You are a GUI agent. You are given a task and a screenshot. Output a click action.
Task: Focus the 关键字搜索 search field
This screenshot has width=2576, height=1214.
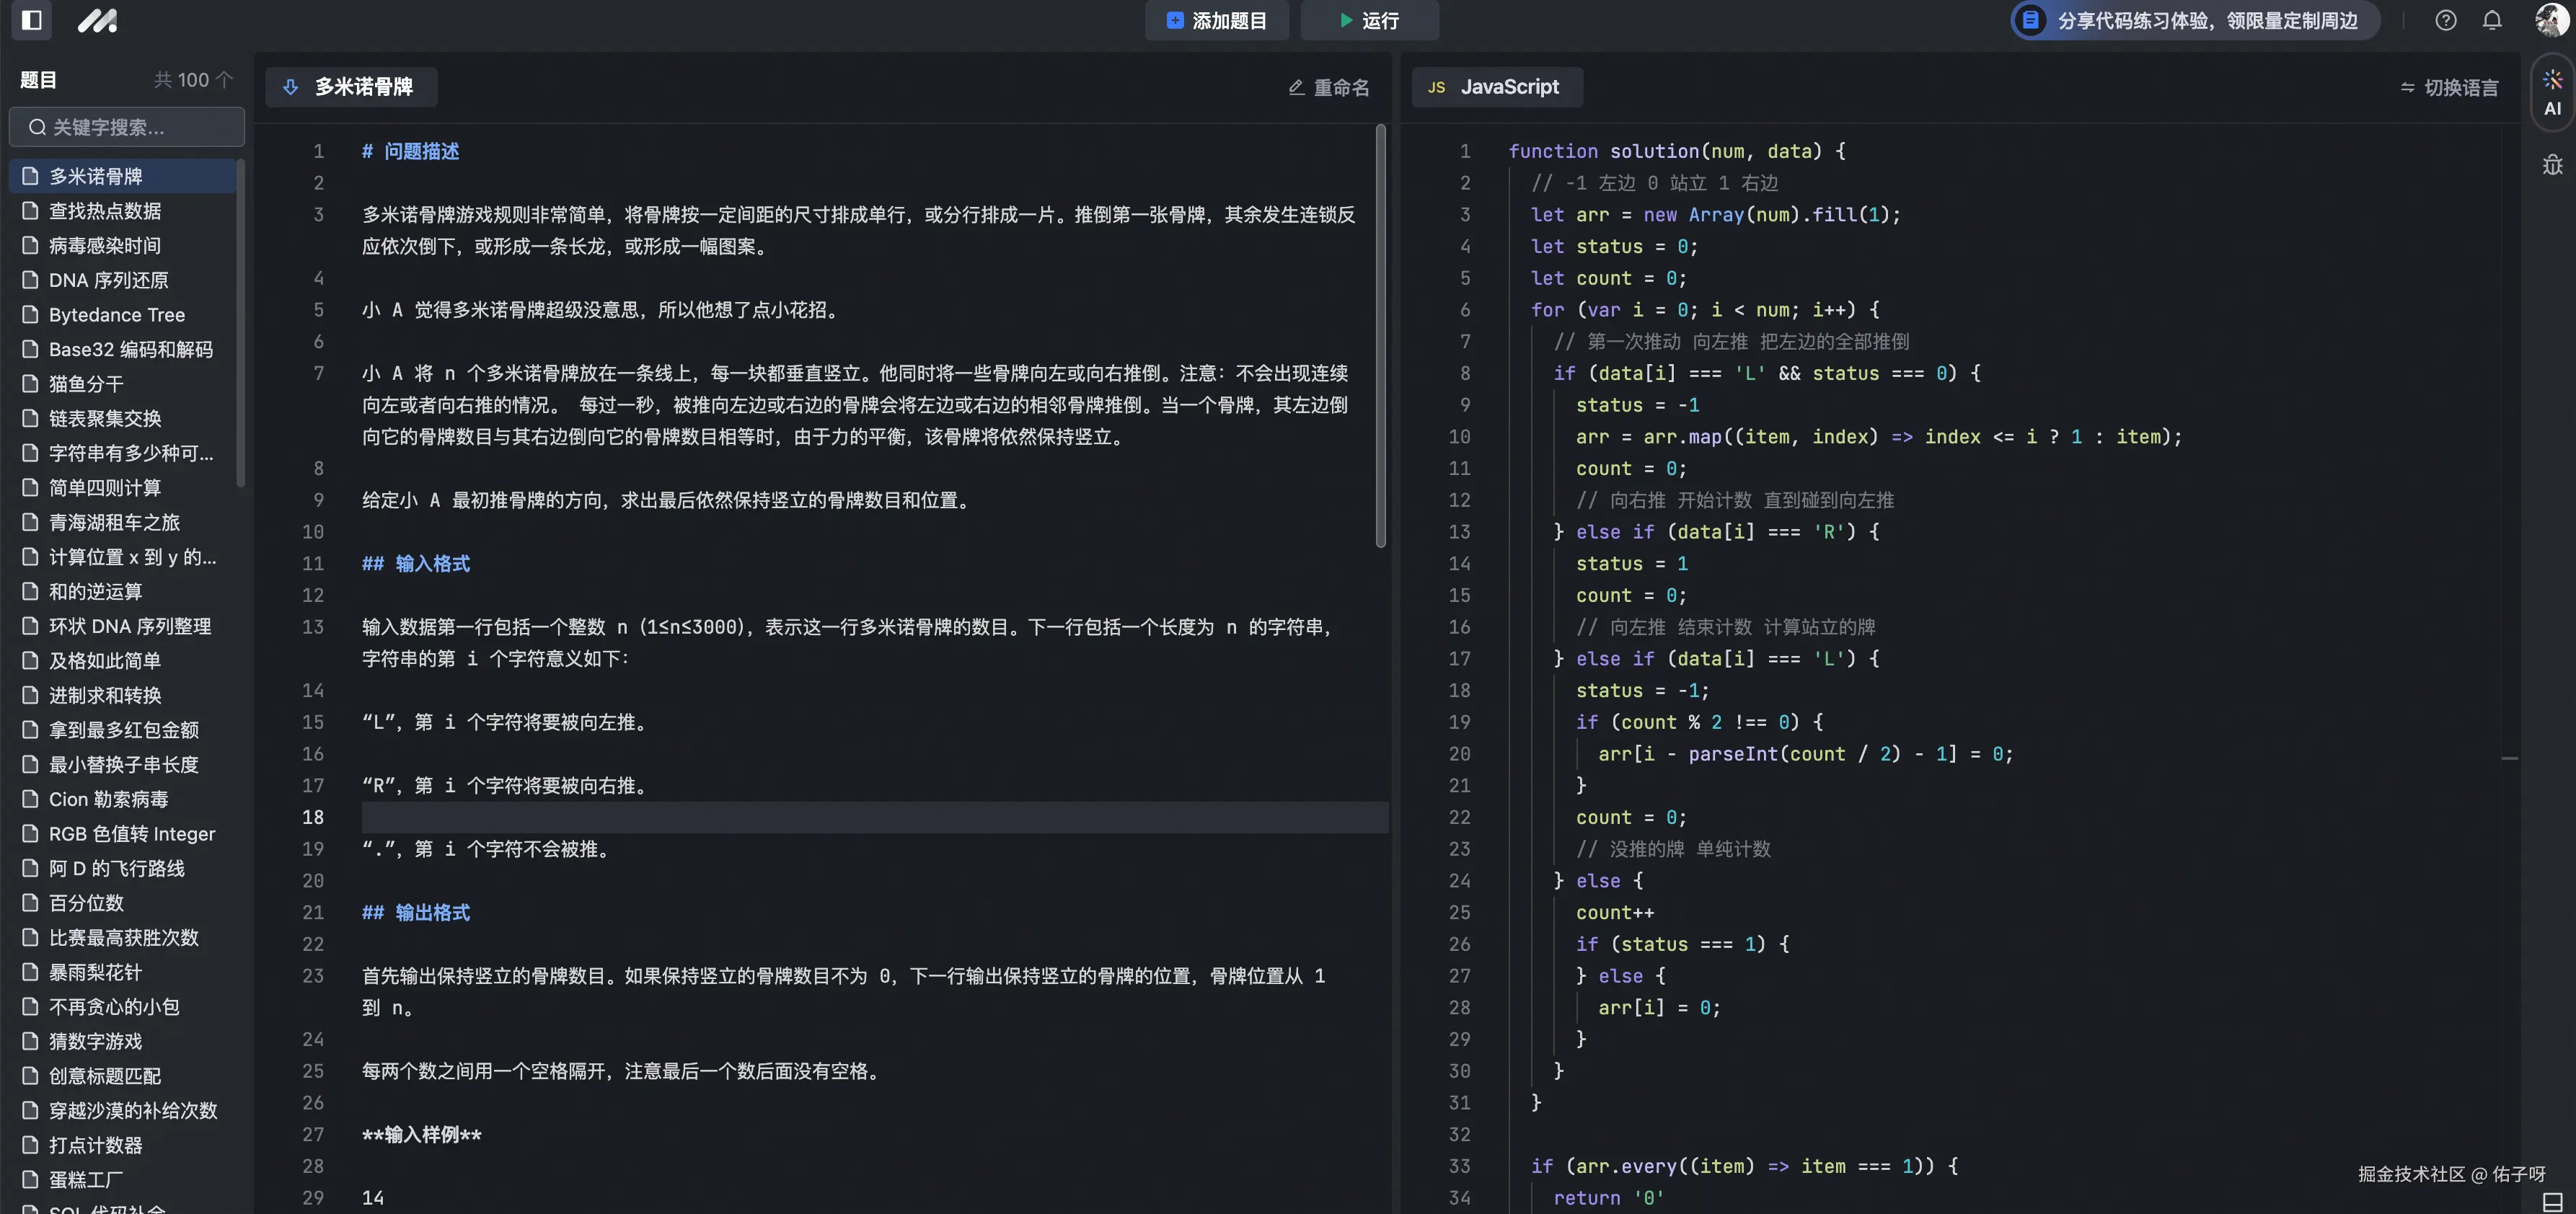(x=127, y=127)
